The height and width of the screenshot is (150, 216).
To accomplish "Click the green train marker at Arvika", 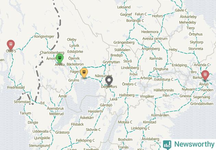I will (60, 59).
